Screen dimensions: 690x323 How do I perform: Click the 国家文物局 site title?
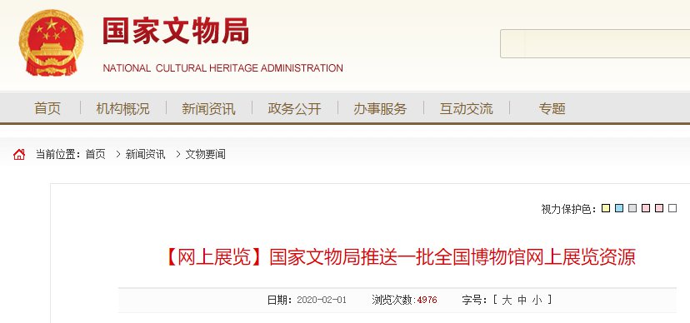click(176, 31)
